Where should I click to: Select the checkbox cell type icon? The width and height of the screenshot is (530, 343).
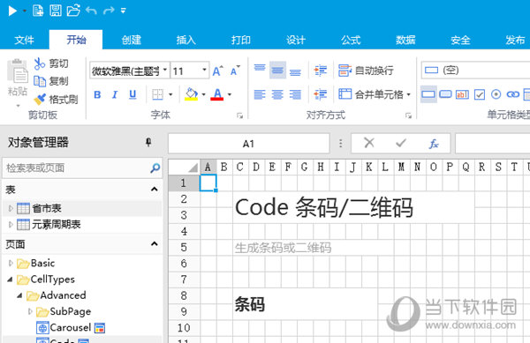coord(480,94)
